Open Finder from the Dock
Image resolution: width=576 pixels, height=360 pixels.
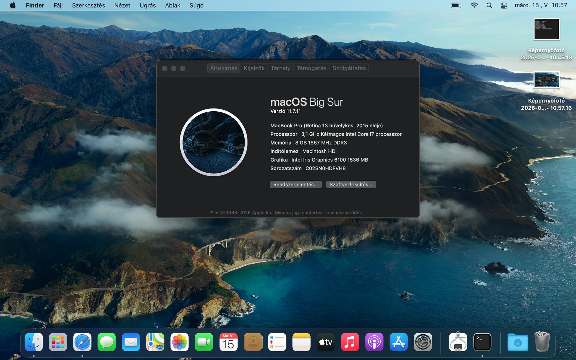click(x=34, y=342)
